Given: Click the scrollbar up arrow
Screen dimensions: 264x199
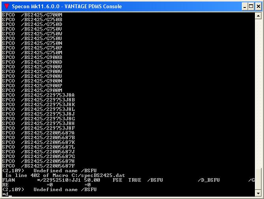Looking at the screenshot, I should pos(258,16).
